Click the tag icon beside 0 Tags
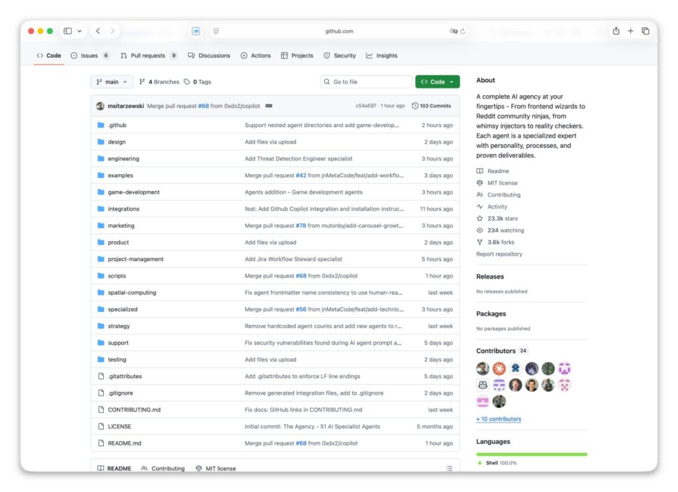 click(x=187, y=81)
